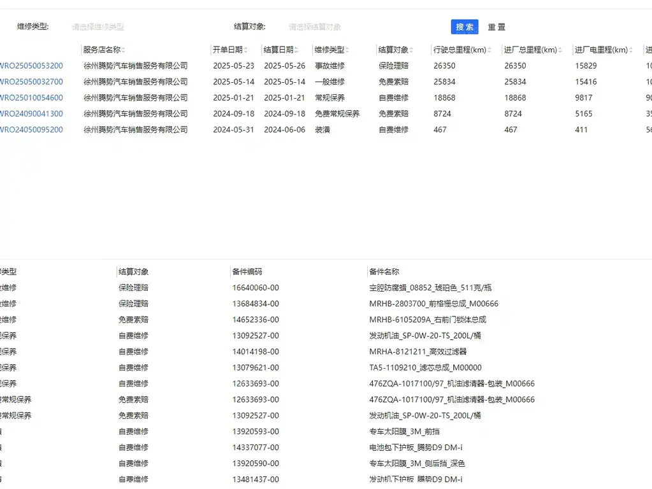This screenshot has height=489, width=652.
Task: Sort by 维修类型 column sort icon
Action: coord(347,50)
